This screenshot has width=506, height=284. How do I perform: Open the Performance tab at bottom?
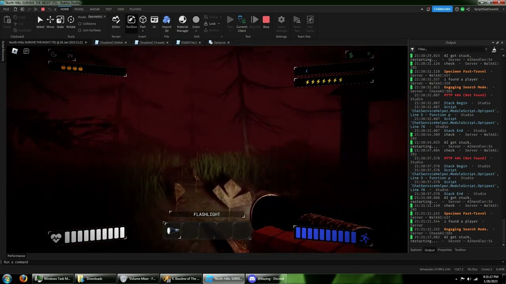click(x=16, y=256)
